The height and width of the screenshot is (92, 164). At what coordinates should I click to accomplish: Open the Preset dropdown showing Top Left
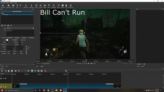pos(19,28)
